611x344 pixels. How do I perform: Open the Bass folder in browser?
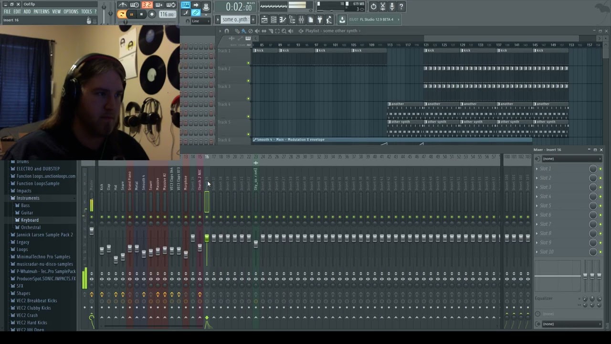coord(25,205)
